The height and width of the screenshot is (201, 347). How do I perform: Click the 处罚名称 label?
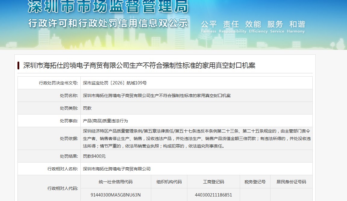click(x=69, y=96)
